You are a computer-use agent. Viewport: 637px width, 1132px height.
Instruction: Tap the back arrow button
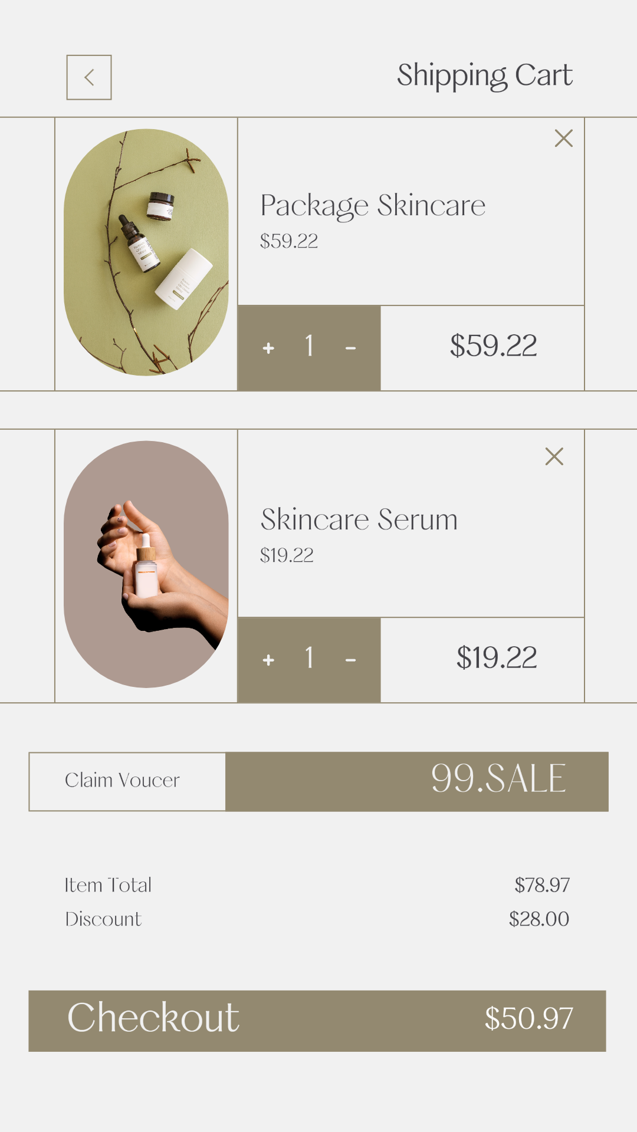(89, 77)
